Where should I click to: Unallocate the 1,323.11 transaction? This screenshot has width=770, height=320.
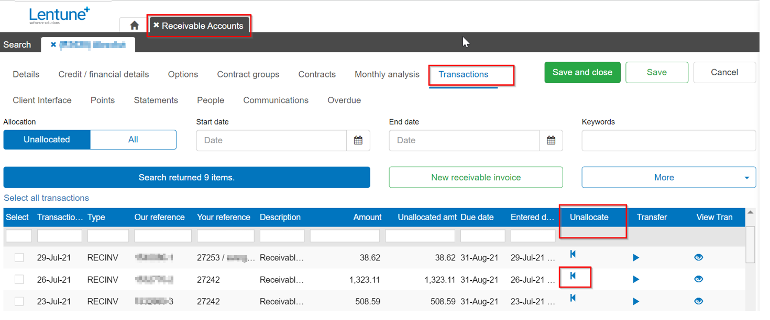(573, 276)
